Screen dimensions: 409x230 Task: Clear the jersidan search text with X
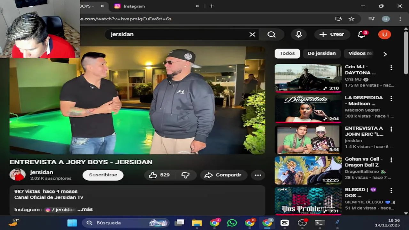point(252,34)
